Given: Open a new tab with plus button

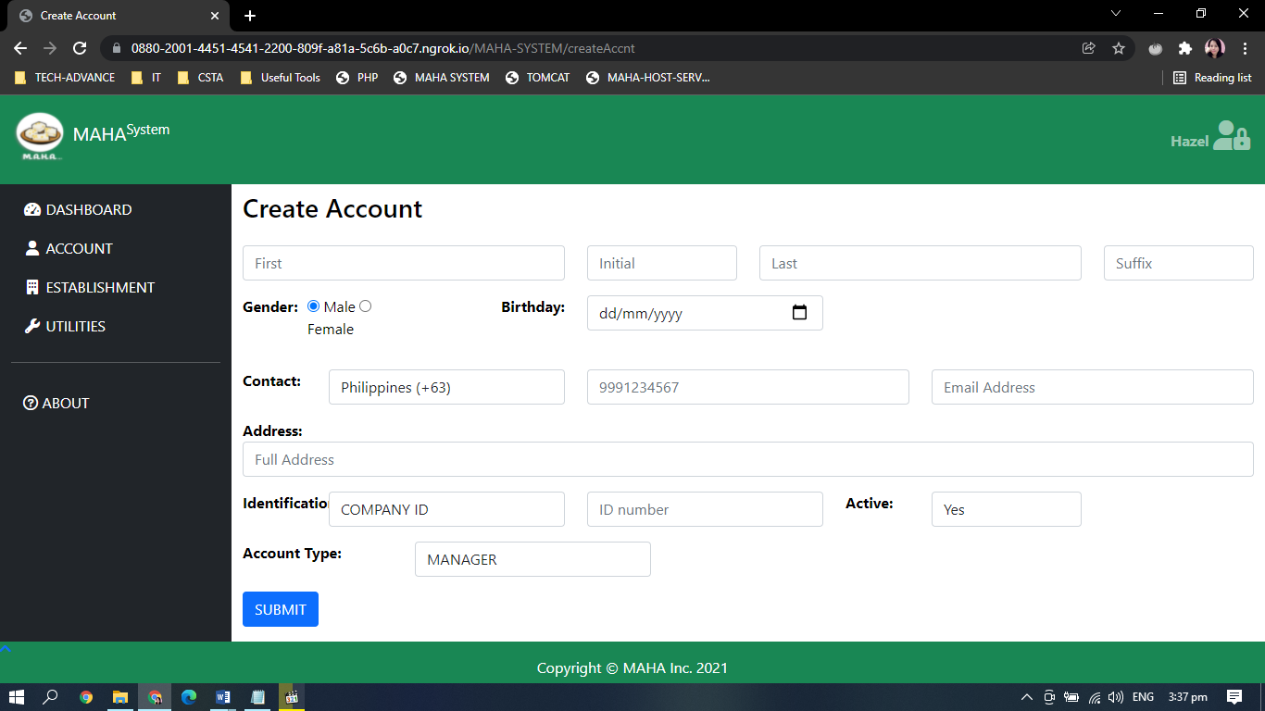Looking at the screenshot, I should tap(250, 16).
